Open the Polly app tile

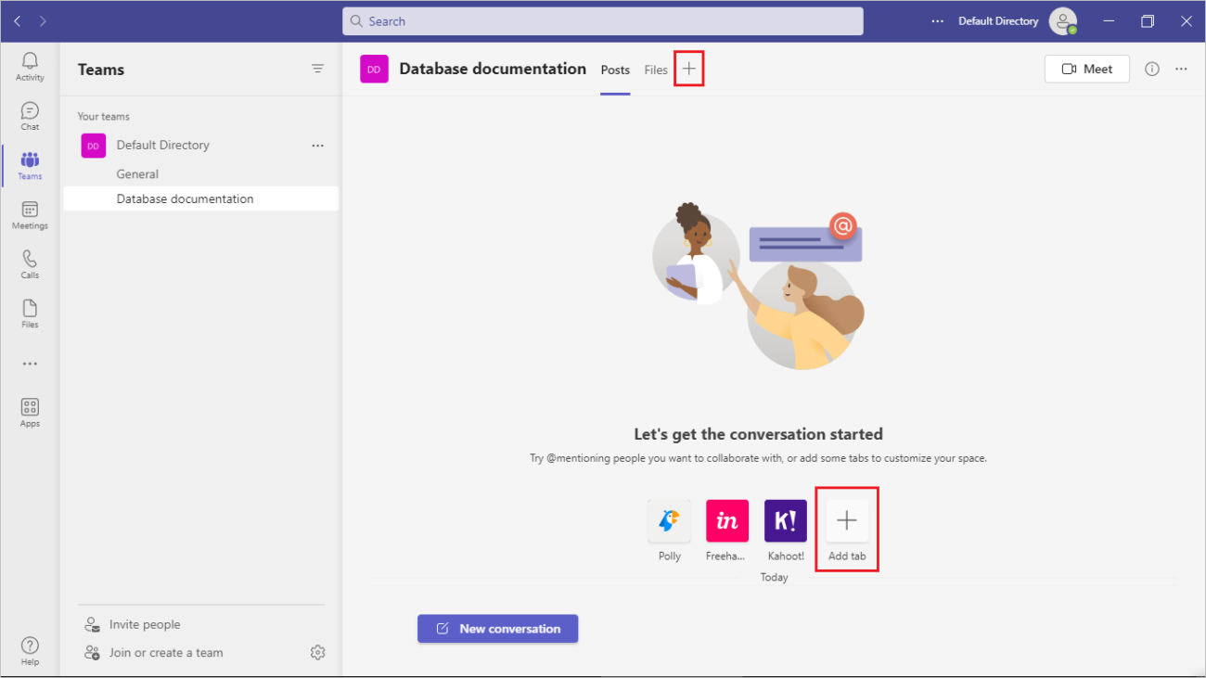tap(669, 521)
